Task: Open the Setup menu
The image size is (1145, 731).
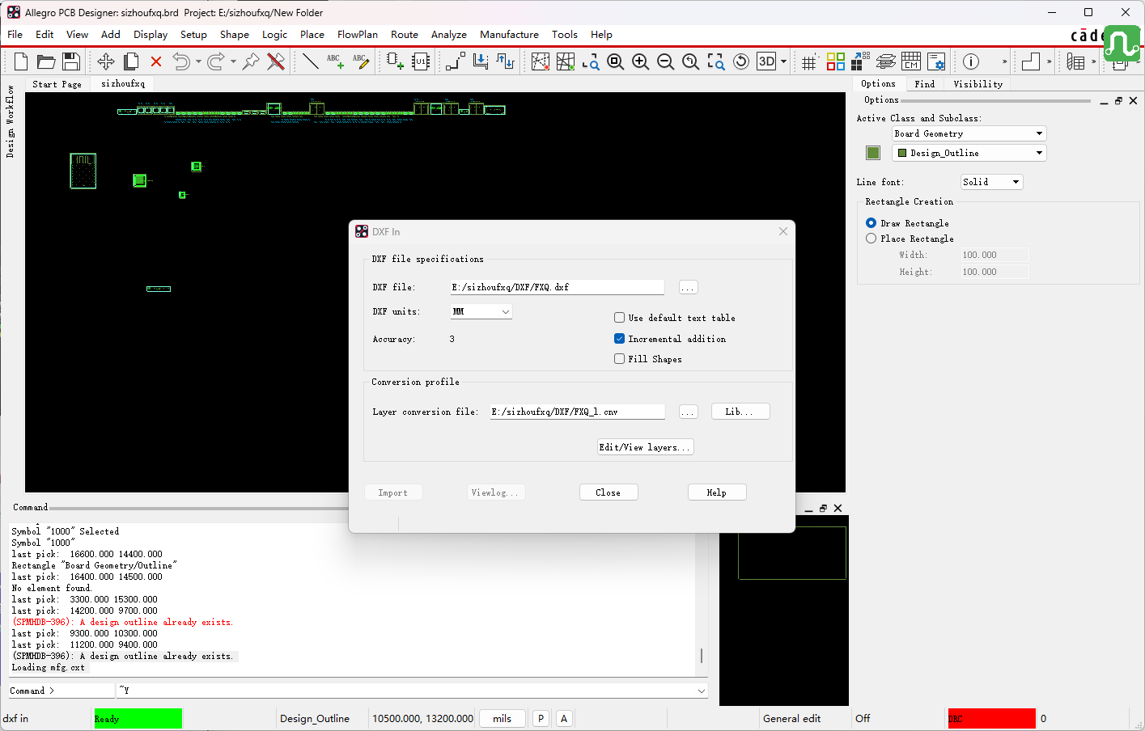Action: coord(193,35)
